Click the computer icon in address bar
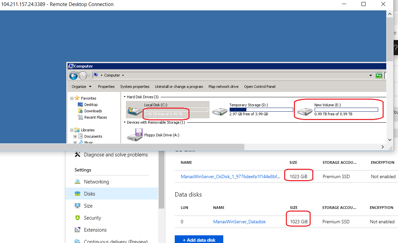398x243 pixels. (95, 75)
